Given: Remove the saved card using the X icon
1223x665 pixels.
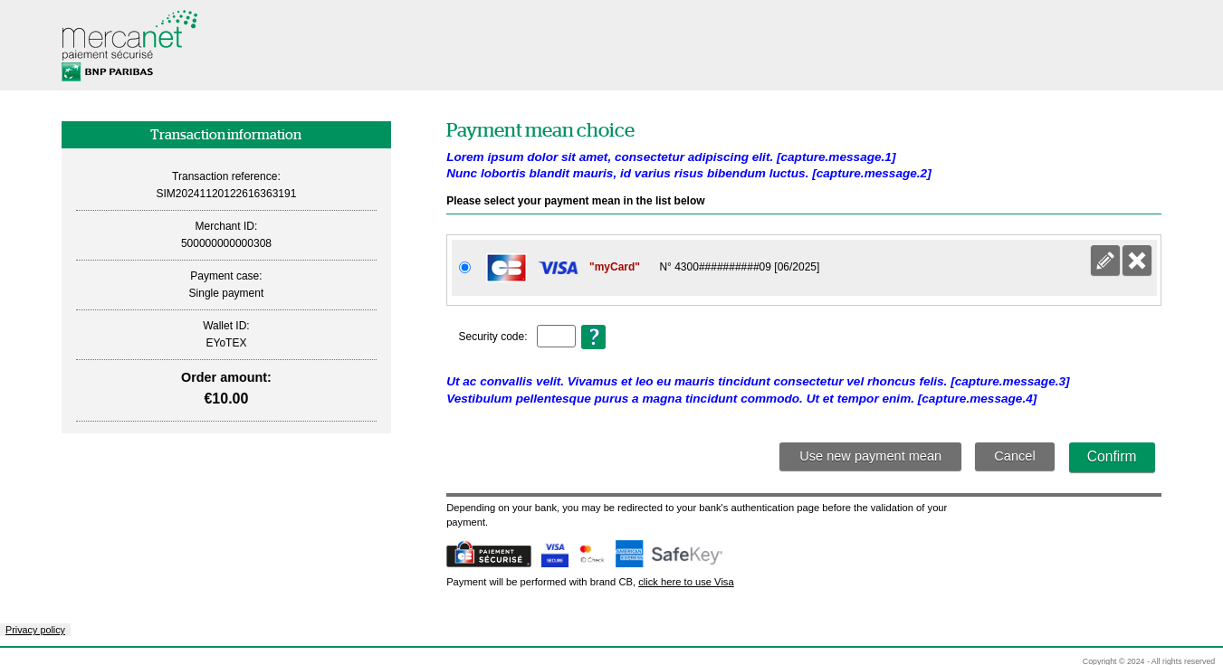Looking at the screenshot, I should [1136, 260].
